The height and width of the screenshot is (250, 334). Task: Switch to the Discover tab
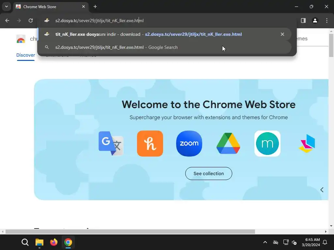tap(25, 55)
